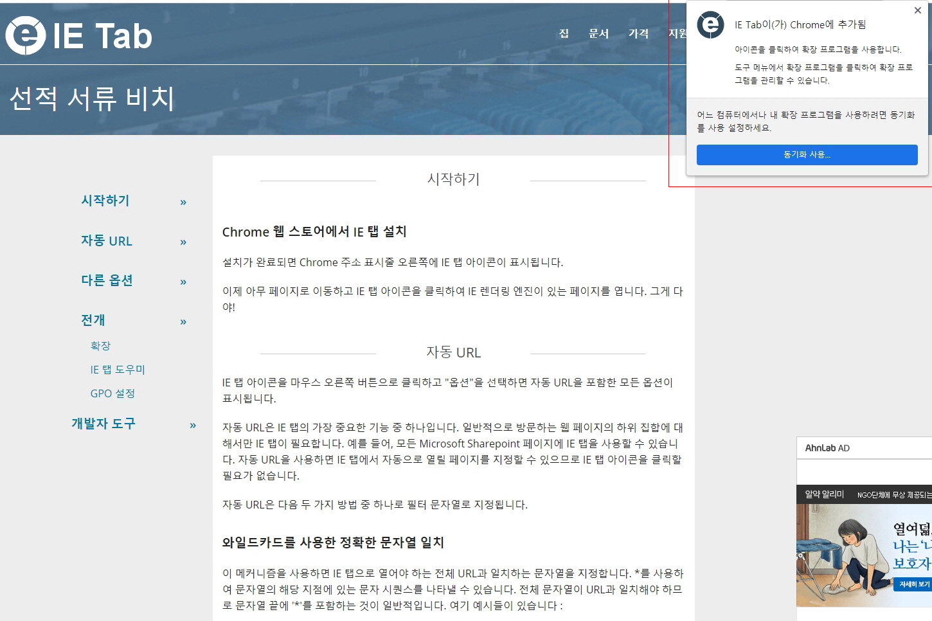Open the 가격 navigation menu item
Screen dimensions: 932x621
point(638,33)
